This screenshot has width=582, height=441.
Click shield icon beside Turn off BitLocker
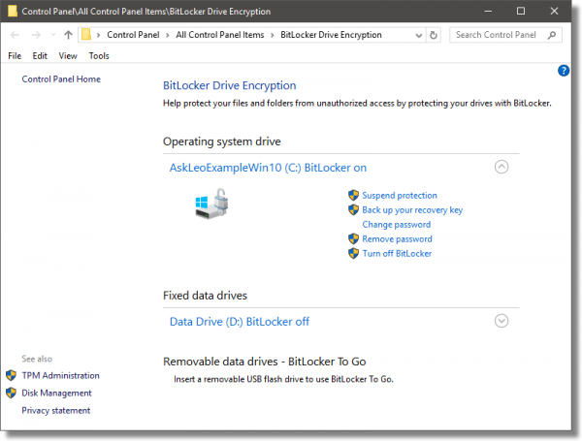click(353, 253)
